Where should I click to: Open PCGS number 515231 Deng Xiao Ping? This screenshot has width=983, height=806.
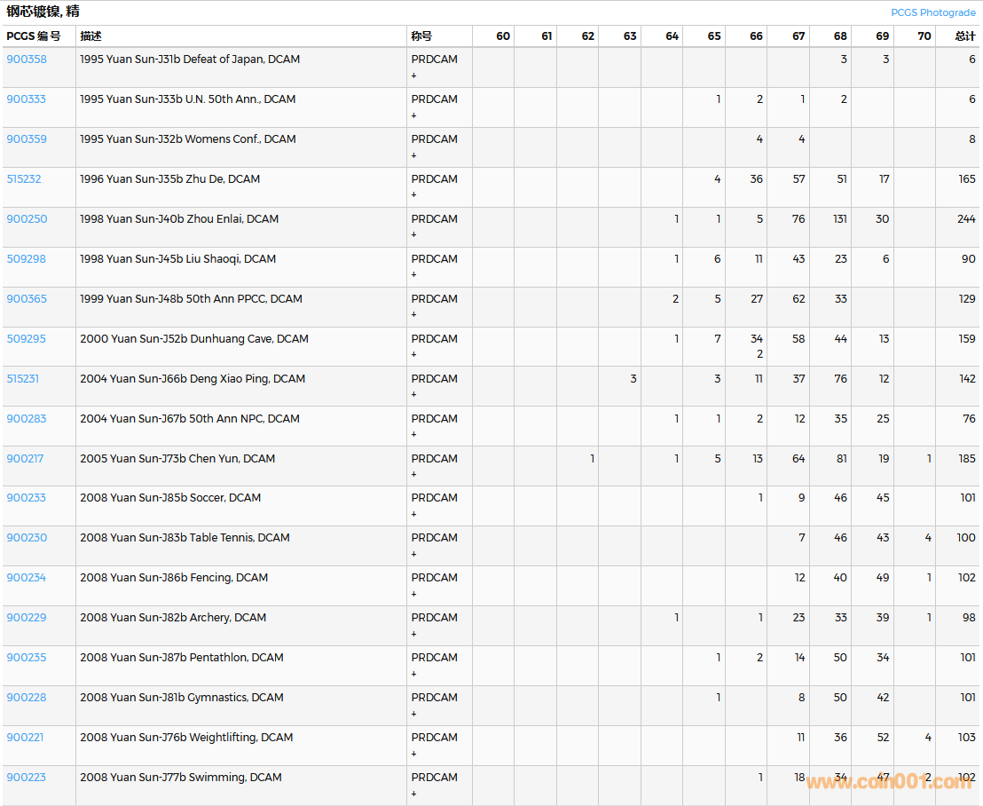(23, 379)
